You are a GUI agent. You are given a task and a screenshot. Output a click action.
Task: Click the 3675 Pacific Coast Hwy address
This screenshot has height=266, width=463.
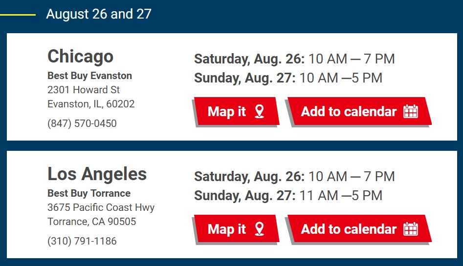point(101,207)
